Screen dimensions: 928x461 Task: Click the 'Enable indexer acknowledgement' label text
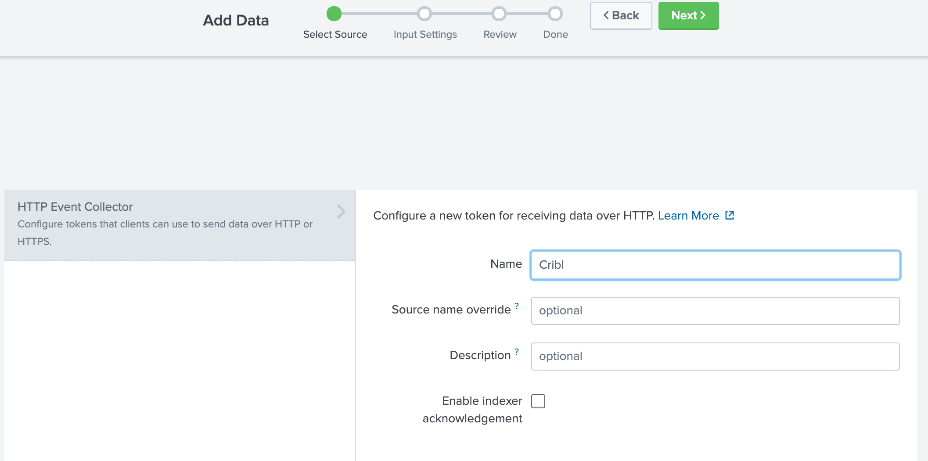473,409
